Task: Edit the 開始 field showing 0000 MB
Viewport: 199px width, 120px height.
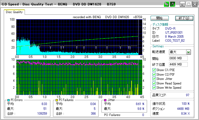Action: click(178, 58)
